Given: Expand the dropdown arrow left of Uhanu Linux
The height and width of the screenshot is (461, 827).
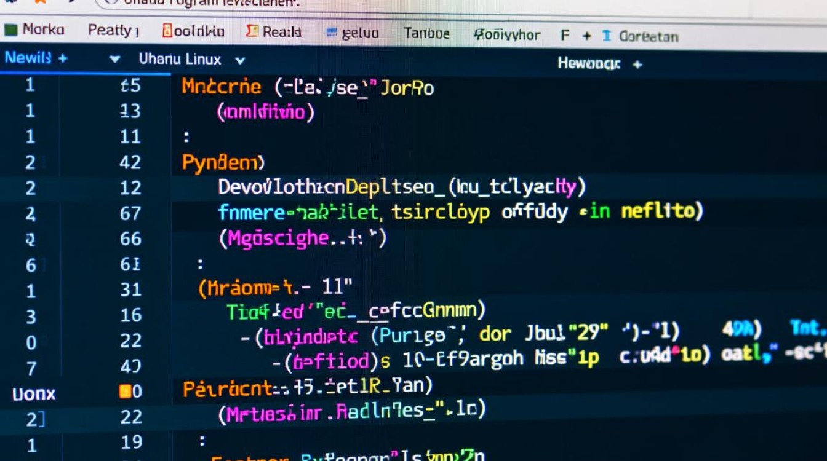Looking at the screenshot, I should pos(114,60).
